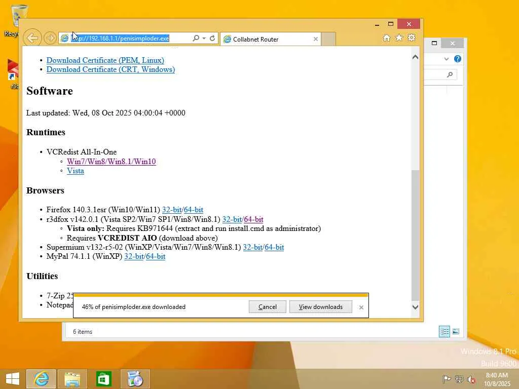The width and height of the screenshot is (519, 389).
Task: Click the page scrollbar down arrow
Action: pyautogui.click(x=416, y=307)
